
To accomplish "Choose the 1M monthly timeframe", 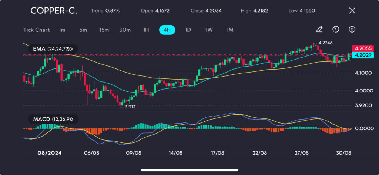I will (230, 30).
